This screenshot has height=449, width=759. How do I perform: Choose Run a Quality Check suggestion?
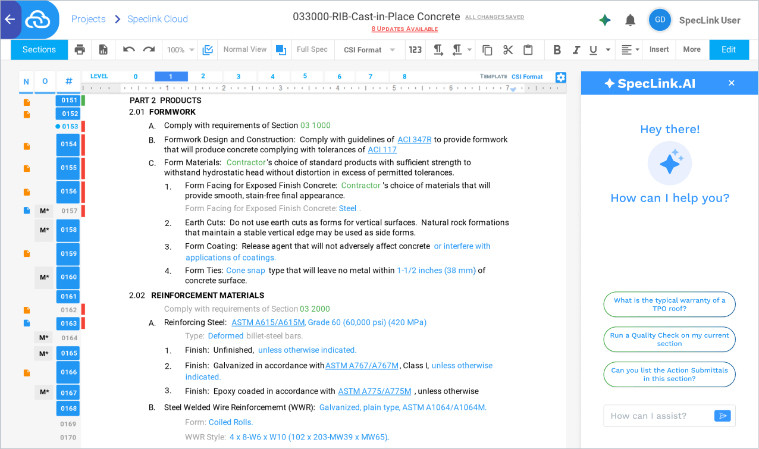point(669,340)
